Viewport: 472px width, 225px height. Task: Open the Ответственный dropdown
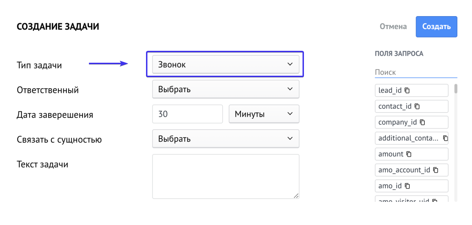(x=225, y=89)
